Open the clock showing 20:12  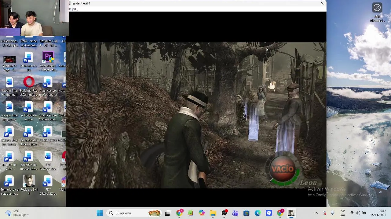[378, 213]
